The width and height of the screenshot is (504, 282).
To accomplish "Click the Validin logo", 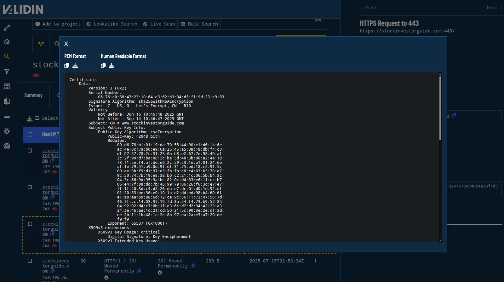I will coord(23,9).
